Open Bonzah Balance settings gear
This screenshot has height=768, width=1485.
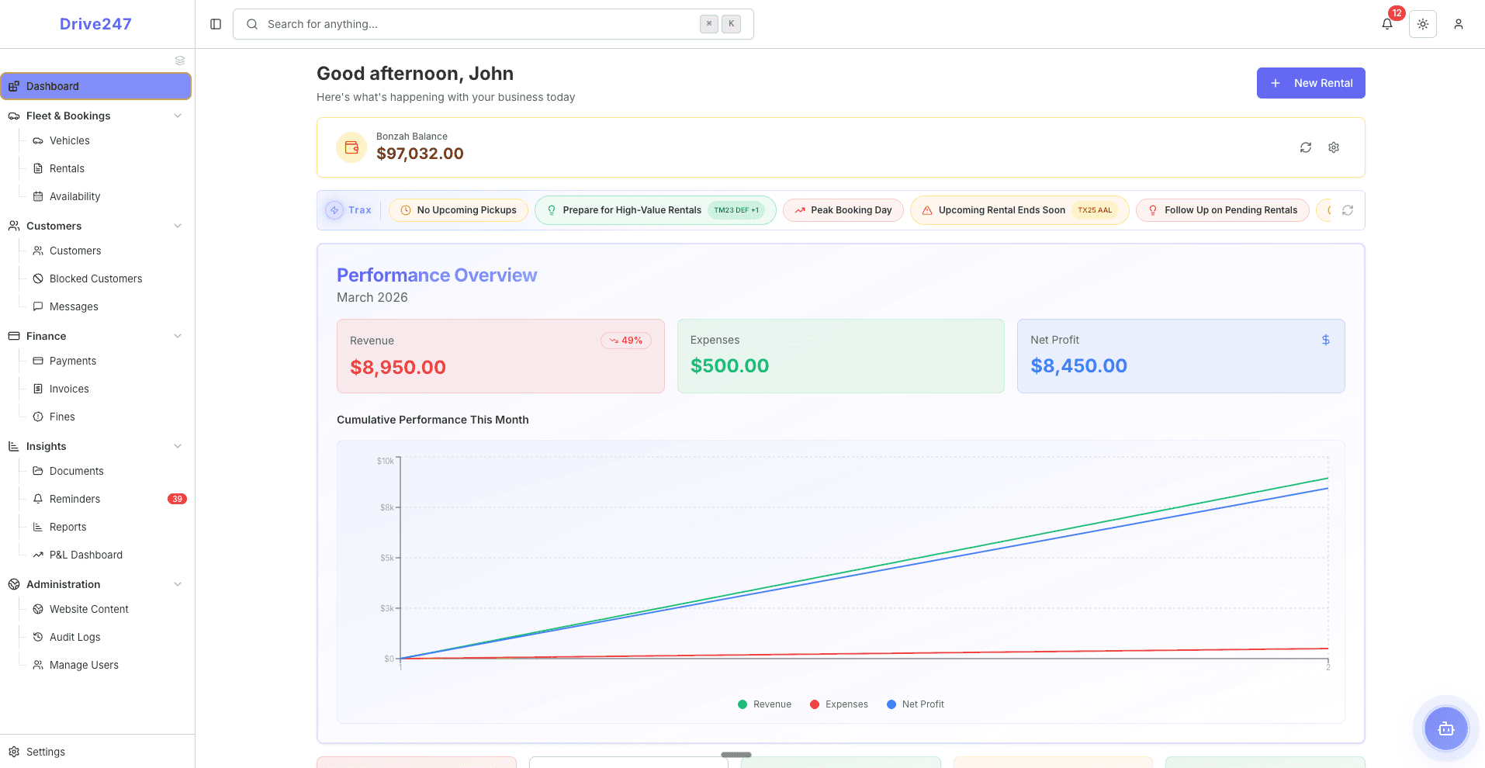[1334, 147]
